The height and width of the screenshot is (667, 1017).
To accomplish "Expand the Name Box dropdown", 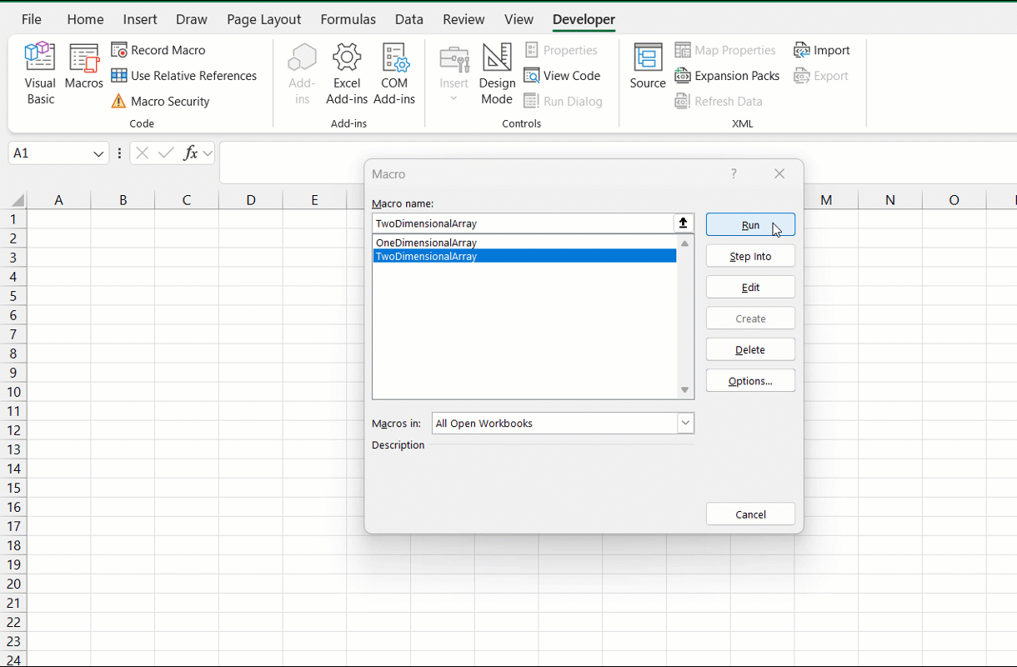I will [x=98, y=153].
